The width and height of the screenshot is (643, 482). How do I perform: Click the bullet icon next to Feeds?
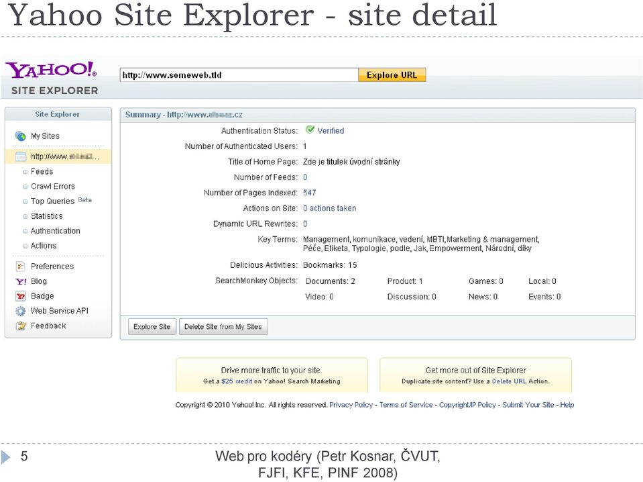[x=25, y=172]
